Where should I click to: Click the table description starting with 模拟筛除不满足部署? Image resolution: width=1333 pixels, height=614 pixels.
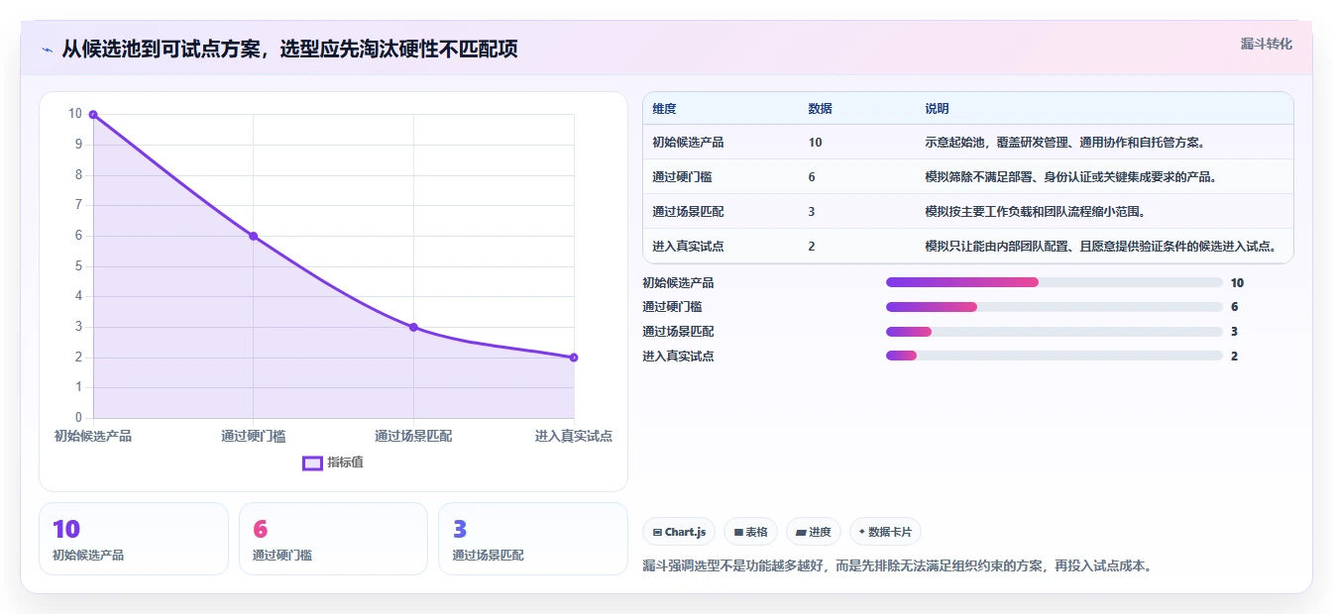point(1070,177)
